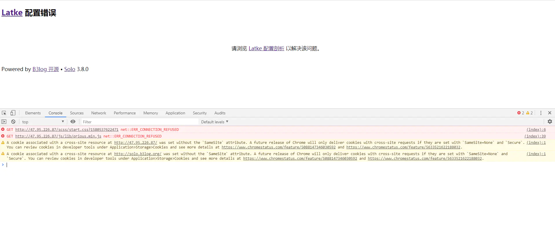Go to the Memory tab
Viewport: 555px width, 227px height.
(x=151, y=113)
